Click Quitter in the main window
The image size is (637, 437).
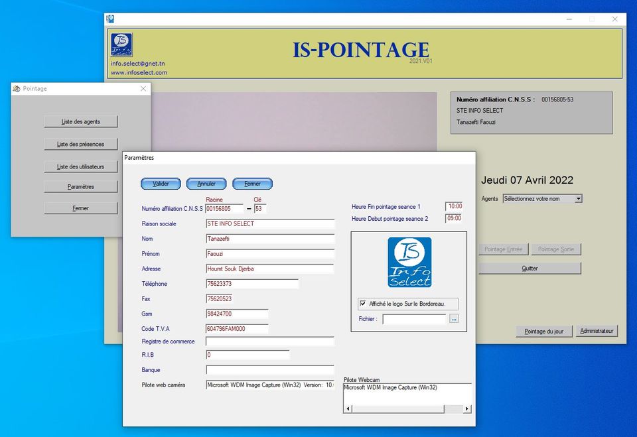click(x=530, y=269)
